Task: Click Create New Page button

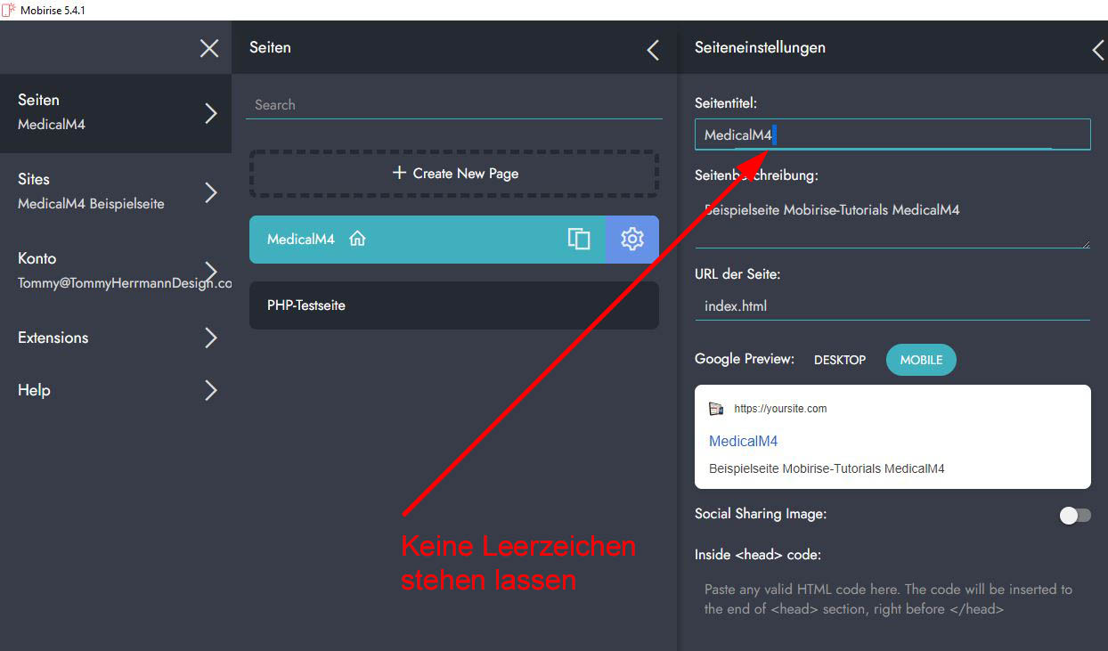Action: (x=454, y=174)
